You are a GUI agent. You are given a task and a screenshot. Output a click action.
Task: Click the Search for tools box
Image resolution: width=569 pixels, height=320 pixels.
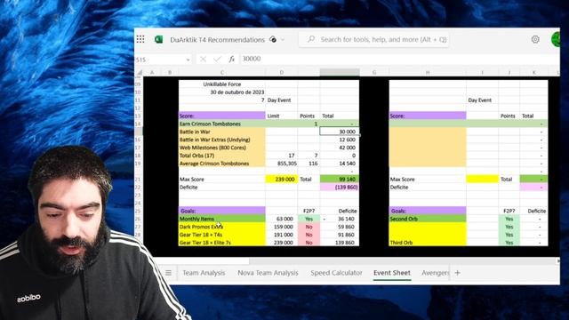[373, 39]
